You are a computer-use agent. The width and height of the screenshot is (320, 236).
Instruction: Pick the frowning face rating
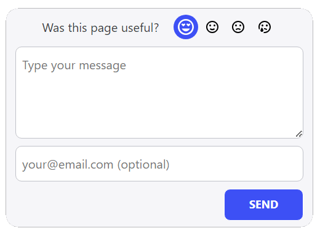tap(238, 27)
